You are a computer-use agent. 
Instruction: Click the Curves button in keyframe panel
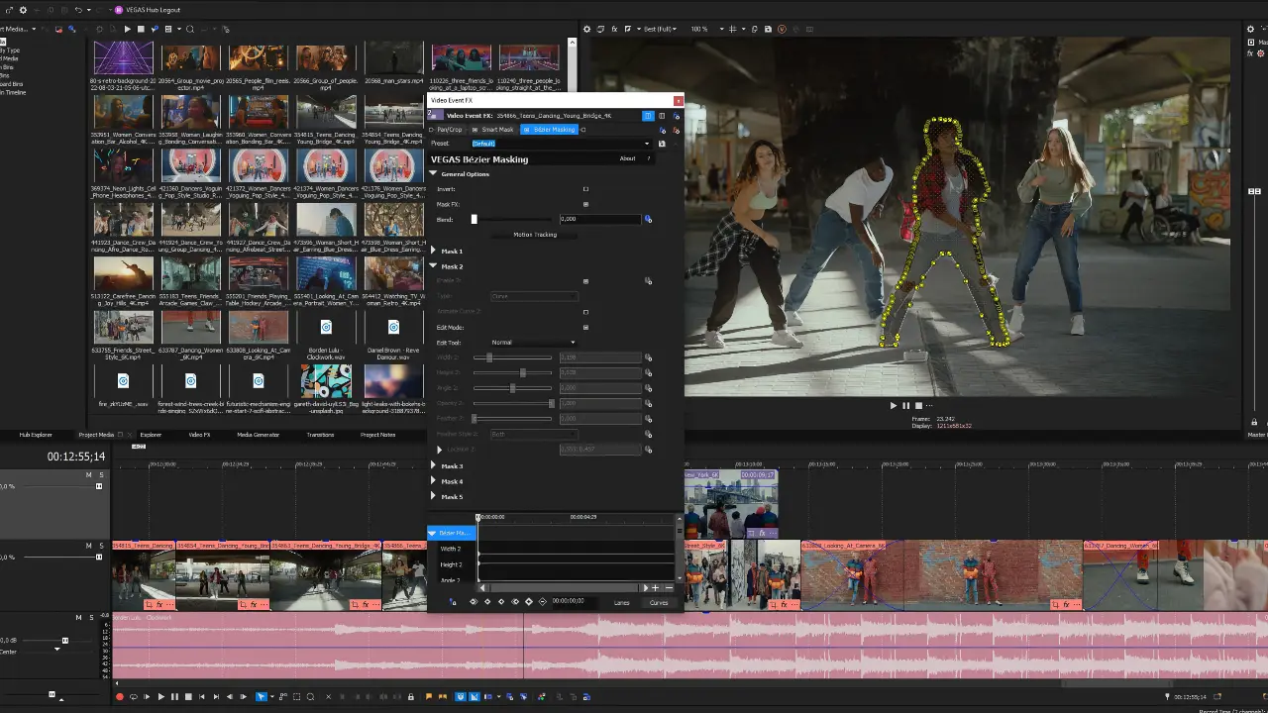click(x=659, y=602)
